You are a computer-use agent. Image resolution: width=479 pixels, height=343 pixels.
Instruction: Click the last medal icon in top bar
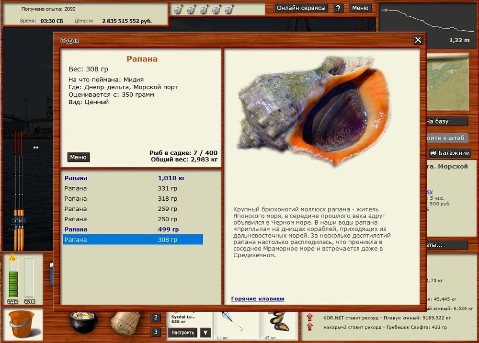[229, 9]
